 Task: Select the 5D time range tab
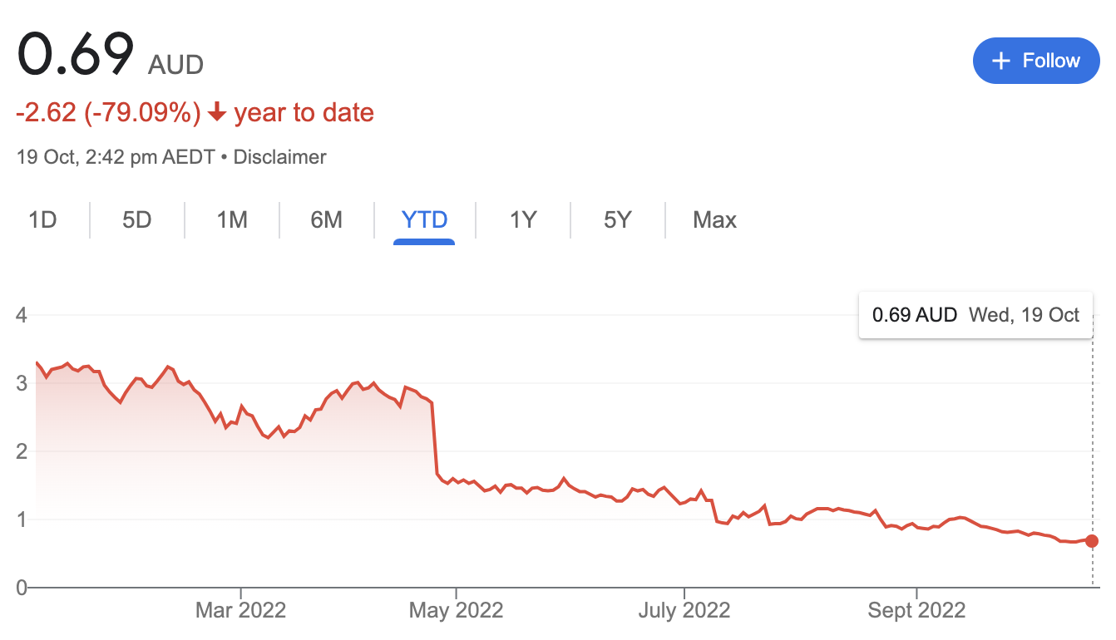137,220
